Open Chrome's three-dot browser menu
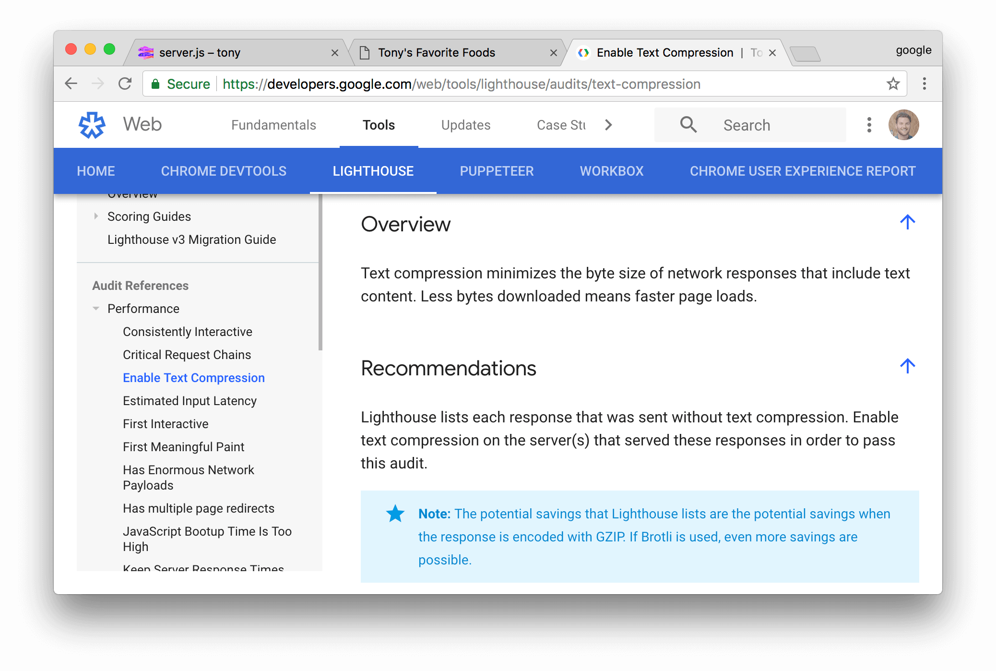996x671 pixels. coord(924,84)
